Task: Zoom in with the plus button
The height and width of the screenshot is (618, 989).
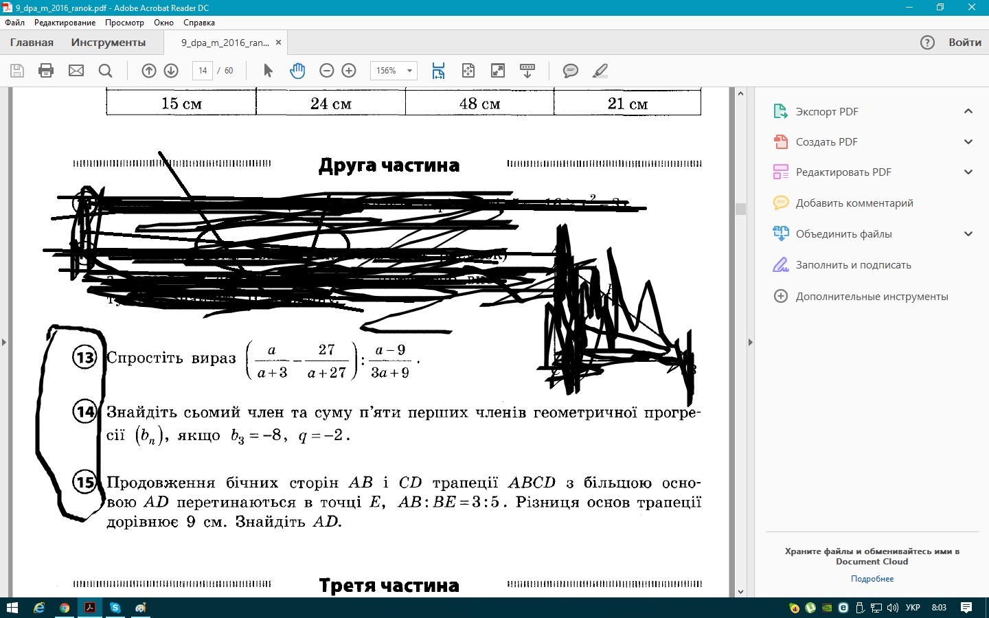Action: point(349,71)
